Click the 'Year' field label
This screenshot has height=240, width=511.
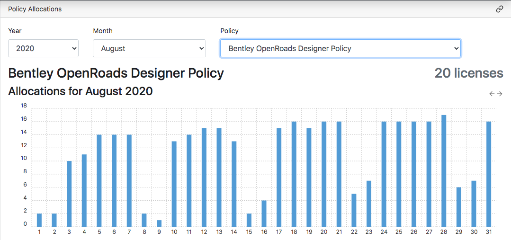point(15,31)
